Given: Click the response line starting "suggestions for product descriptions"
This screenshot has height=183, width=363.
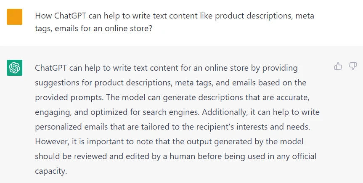Looking at the screenshot, I should 170,82.
